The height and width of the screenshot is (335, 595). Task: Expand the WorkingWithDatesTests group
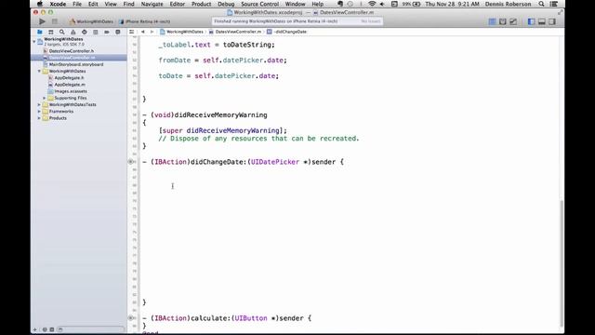(39, 104)
